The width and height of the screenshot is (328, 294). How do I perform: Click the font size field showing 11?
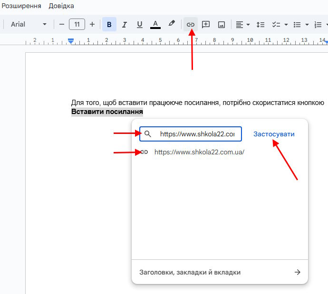[x=77, y=24]
